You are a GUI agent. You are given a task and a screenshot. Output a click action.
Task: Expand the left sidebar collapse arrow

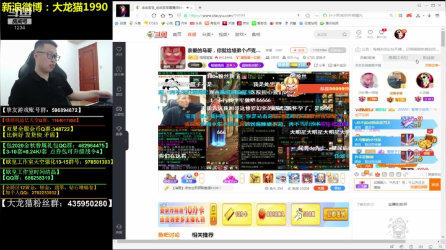coord(125,141)
